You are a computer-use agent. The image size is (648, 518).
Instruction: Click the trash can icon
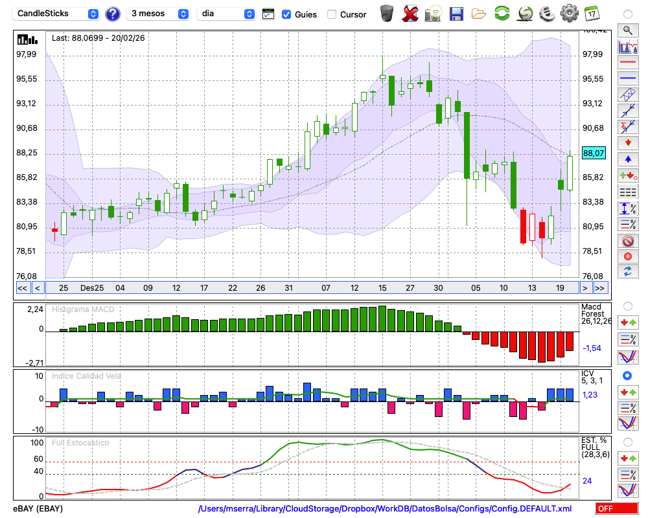(387, 13)
